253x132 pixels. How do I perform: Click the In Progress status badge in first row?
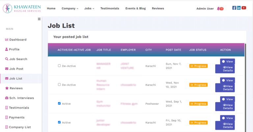(x=198, y=66)
